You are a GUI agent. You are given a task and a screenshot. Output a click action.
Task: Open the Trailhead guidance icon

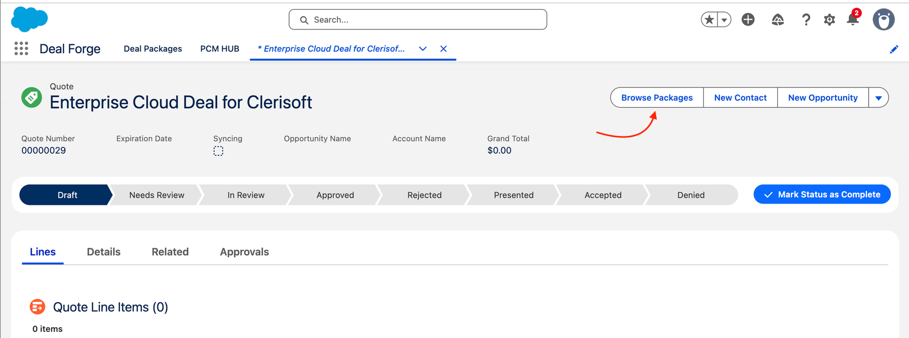[778, 20]
